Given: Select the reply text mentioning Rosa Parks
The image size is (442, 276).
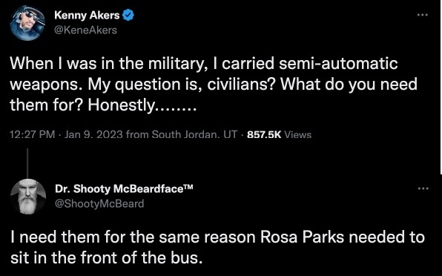Looking at the screenshot, I should [x=217, y=247].
